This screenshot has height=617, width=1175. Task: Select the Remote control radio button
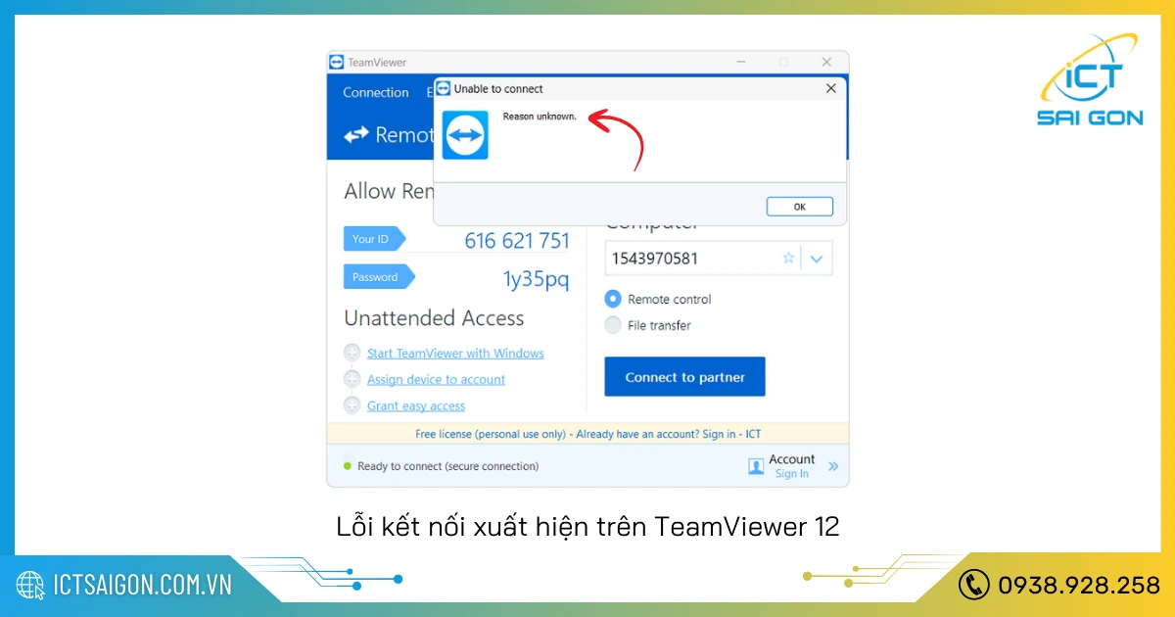pyautogui.click(x=613, y=299)
